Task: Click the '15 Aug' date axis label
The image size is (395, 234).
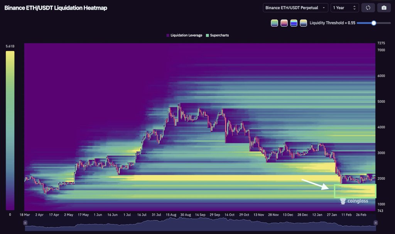Action: 171,215
